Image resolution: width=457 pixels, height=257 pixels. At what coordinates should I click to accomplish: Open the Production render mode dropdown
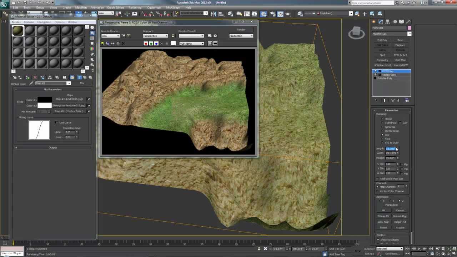[x=241, y=36]
